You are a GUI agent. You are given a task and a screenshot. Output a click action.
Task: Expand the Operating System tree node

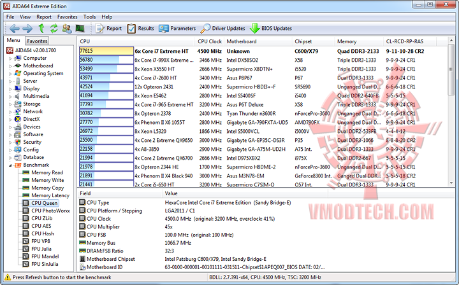(10, 74)
